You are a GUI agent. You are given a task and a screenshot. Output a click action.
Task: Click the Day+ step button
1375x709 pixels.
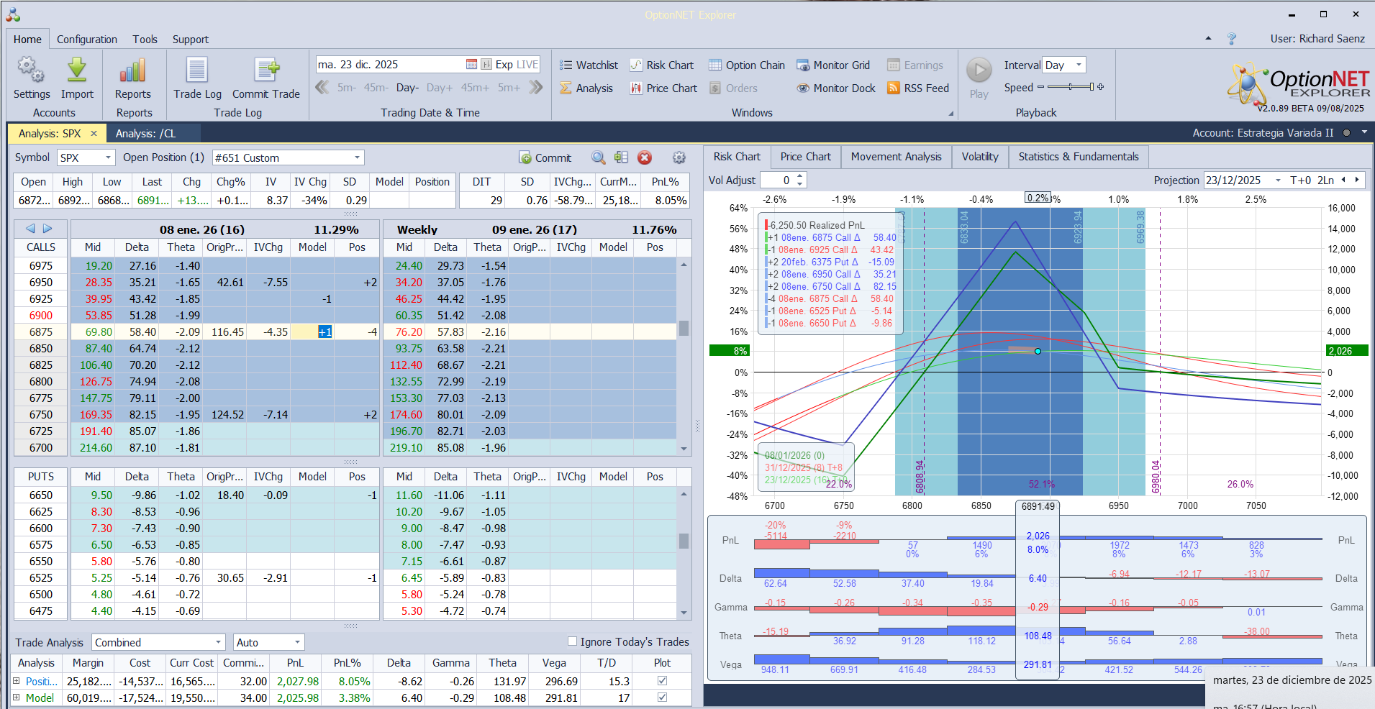coord(440,88)
